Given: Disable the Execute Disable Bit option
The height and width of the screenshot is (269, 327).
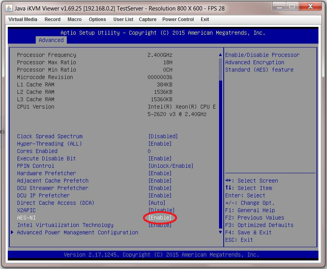Looking at the screenshot, I should click(160, 158).
